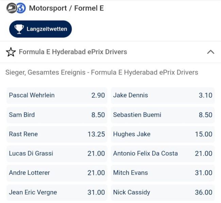The image size is (221, 203).
Task: Bet on Mitch Evans at 31.00
Action: (x=163, y=173)
